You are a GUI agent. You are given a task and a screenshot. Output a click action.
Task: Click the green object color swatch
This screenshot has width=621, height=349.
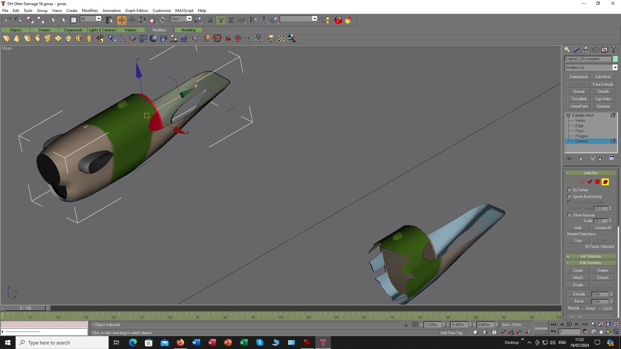tap(615, 59)
